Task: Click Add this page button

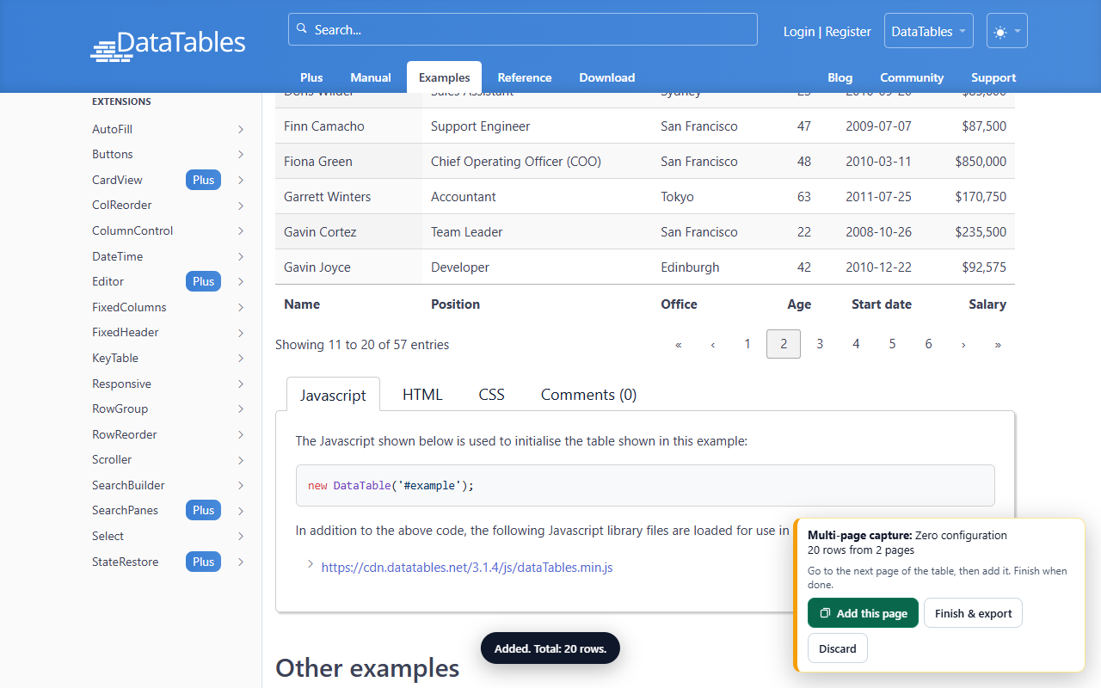Action: pyautogui.click(x=864, y=613)
